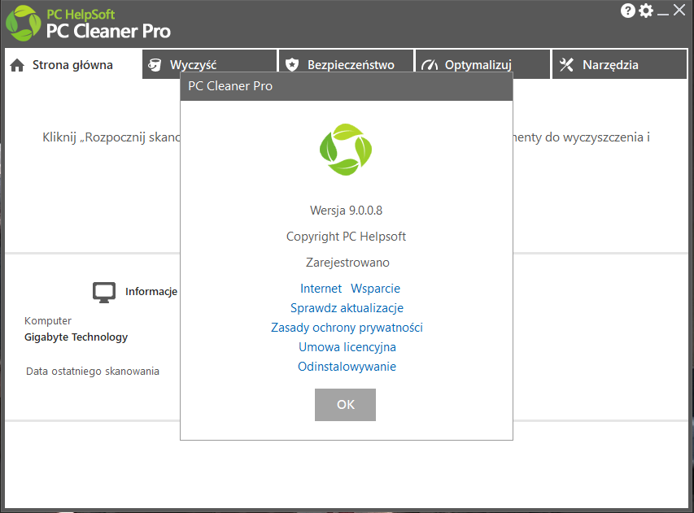This screenshot has height=513, width=694.
Task: Click the Gigabyte Technology value
Action: 76,337
